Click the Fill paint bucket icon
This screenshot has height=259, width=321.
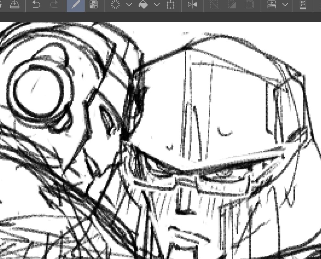tap(143, 4)
